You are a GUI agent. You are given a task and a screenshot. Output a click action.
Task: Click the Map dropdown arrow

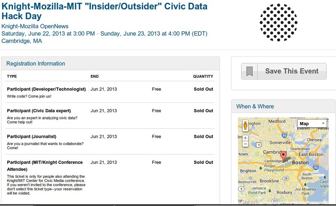pyautogui.click(x=323, y=123)
